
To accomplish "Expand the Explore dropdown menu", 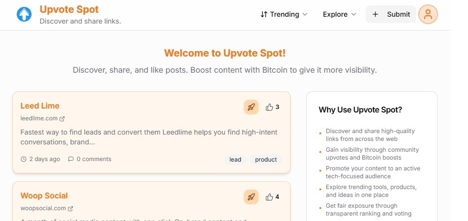I will [339, 14].
